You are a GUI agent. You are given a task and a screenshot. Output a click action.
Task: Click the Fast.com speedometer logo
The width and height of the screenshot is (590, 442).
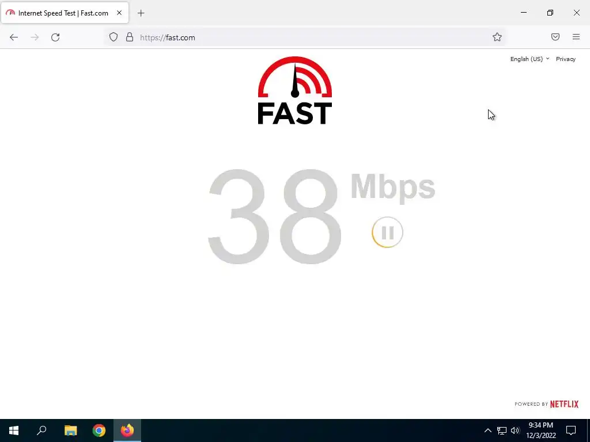point(294,90)
